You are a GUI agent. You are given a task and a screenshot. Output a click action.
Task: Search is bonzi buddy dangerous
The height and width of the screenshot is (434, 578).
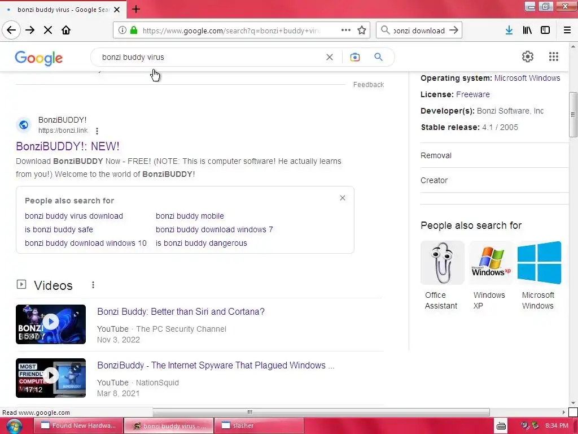pyautogui.click(x=202, y=243)
